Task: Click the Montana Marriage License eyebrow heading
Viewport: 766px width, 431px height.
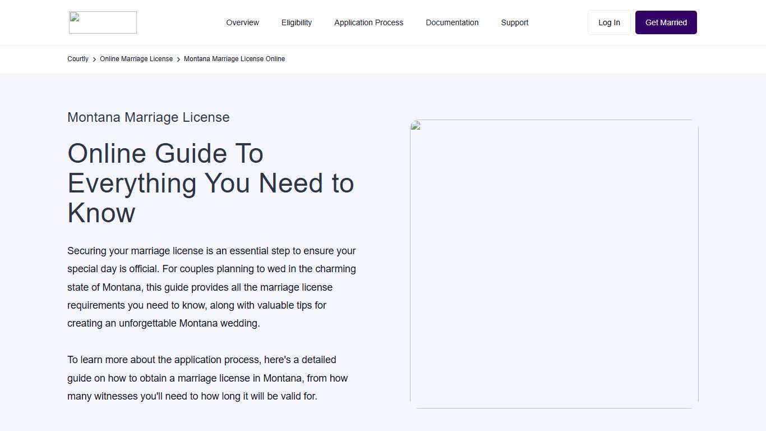Action: click(148, 117)
